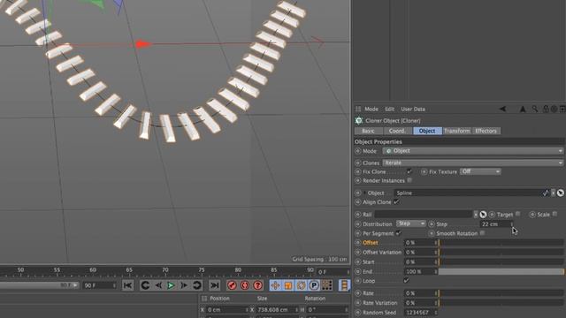Click Attribute Manager target circle icon
The width and height of the screenshot is (566, 318).
pyautogui.click(x=555, y=109)
